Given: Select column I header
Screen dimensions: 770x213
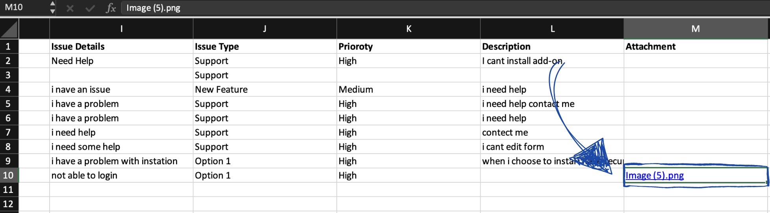Looking at the screenshot, I should coord(121,29).
